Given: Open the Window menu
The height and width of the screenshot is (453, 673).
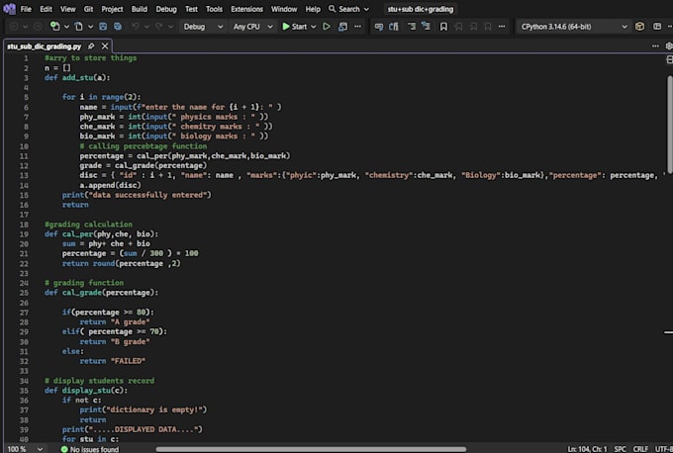Looking at the screenshot, I should [x=284, y=9].
